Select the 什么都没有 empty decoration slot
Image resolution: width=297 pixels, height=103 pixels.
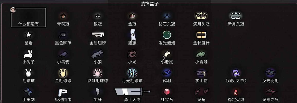coord(29,18)
